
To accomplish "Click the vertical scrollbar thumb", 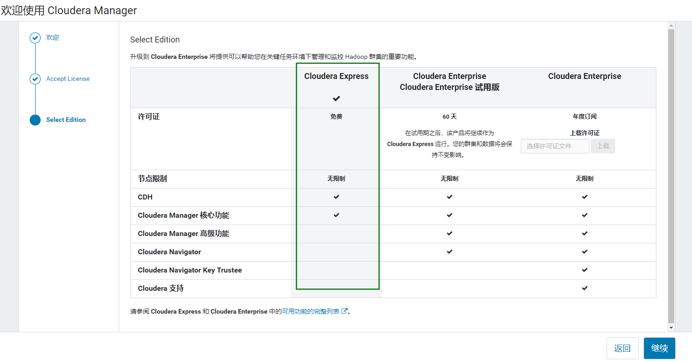I will click(671, 176).
